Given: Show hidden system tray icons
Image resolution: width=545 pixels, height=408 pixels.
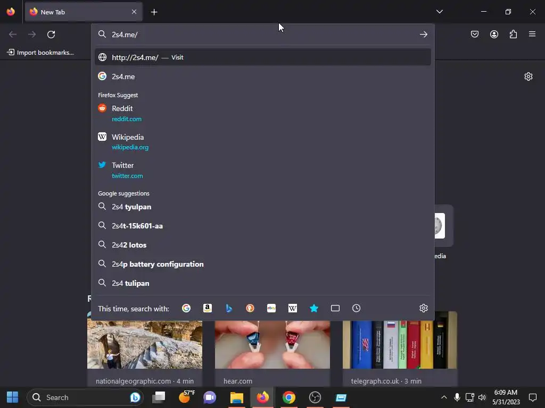Looking at the screenshot, I should (x=444, y=397).
